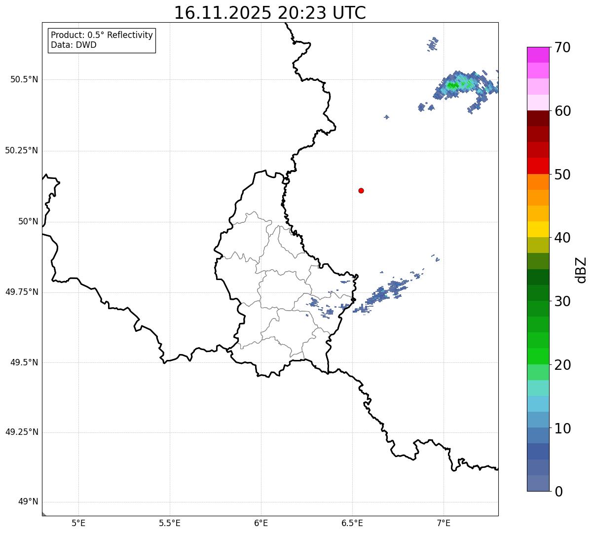Click the 'Product: 0.5° Reflectivity' label
This screenshot has width=593, height=533.
pos(102,36)
